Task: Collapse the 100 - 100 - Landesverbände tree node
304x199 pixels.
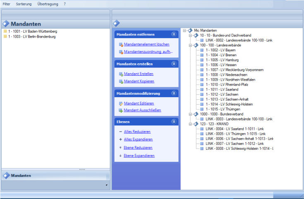Action: point(190,46)
